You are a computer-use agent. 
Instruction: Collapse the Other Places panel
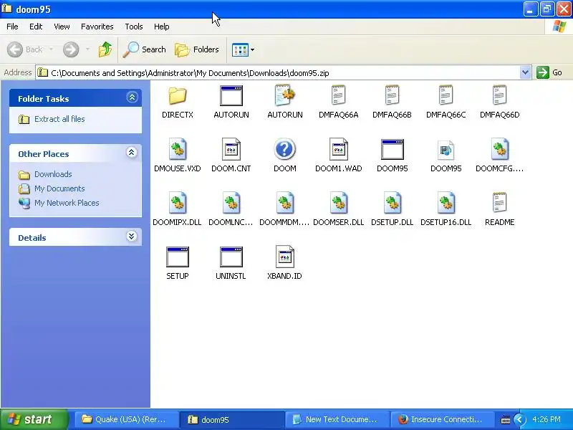click(132, 153)
